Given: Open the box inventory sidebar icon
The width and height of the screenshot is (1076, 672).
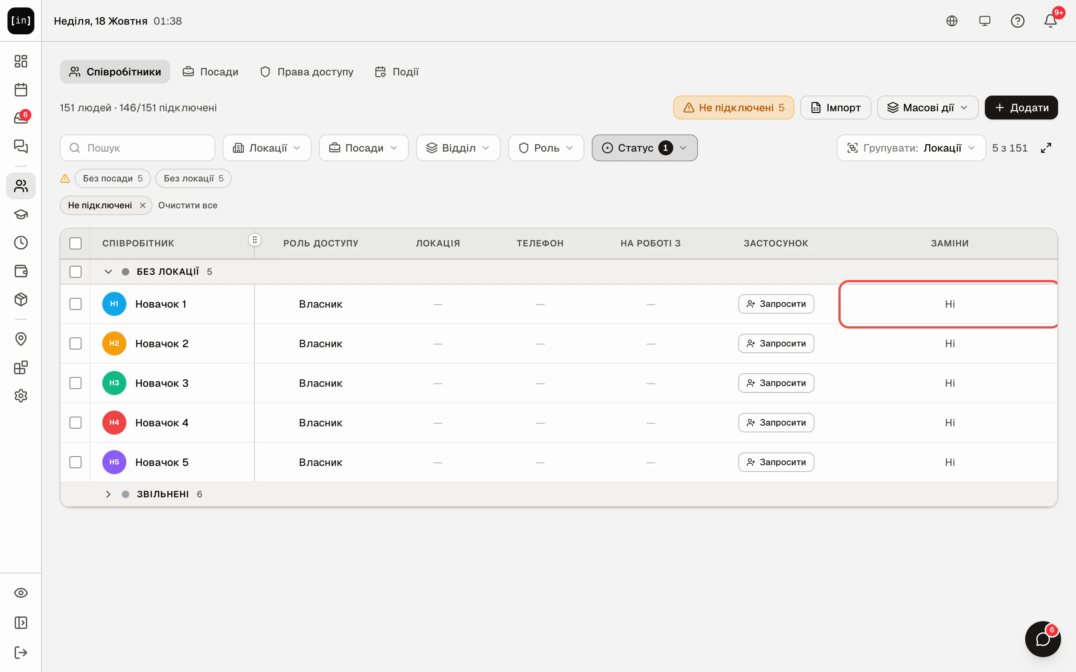Looking at the screenshot, I should (x=21, y=299).
